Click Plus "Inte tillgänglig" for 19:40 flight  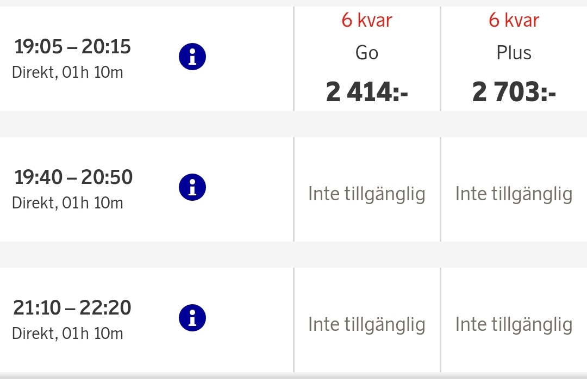(514, 194)
